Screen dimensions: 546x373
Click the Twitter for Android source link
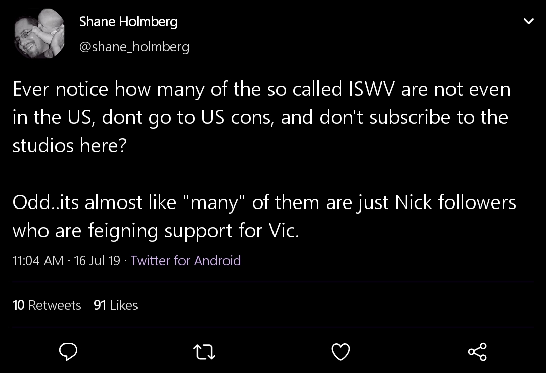click(x=186, y=261)
